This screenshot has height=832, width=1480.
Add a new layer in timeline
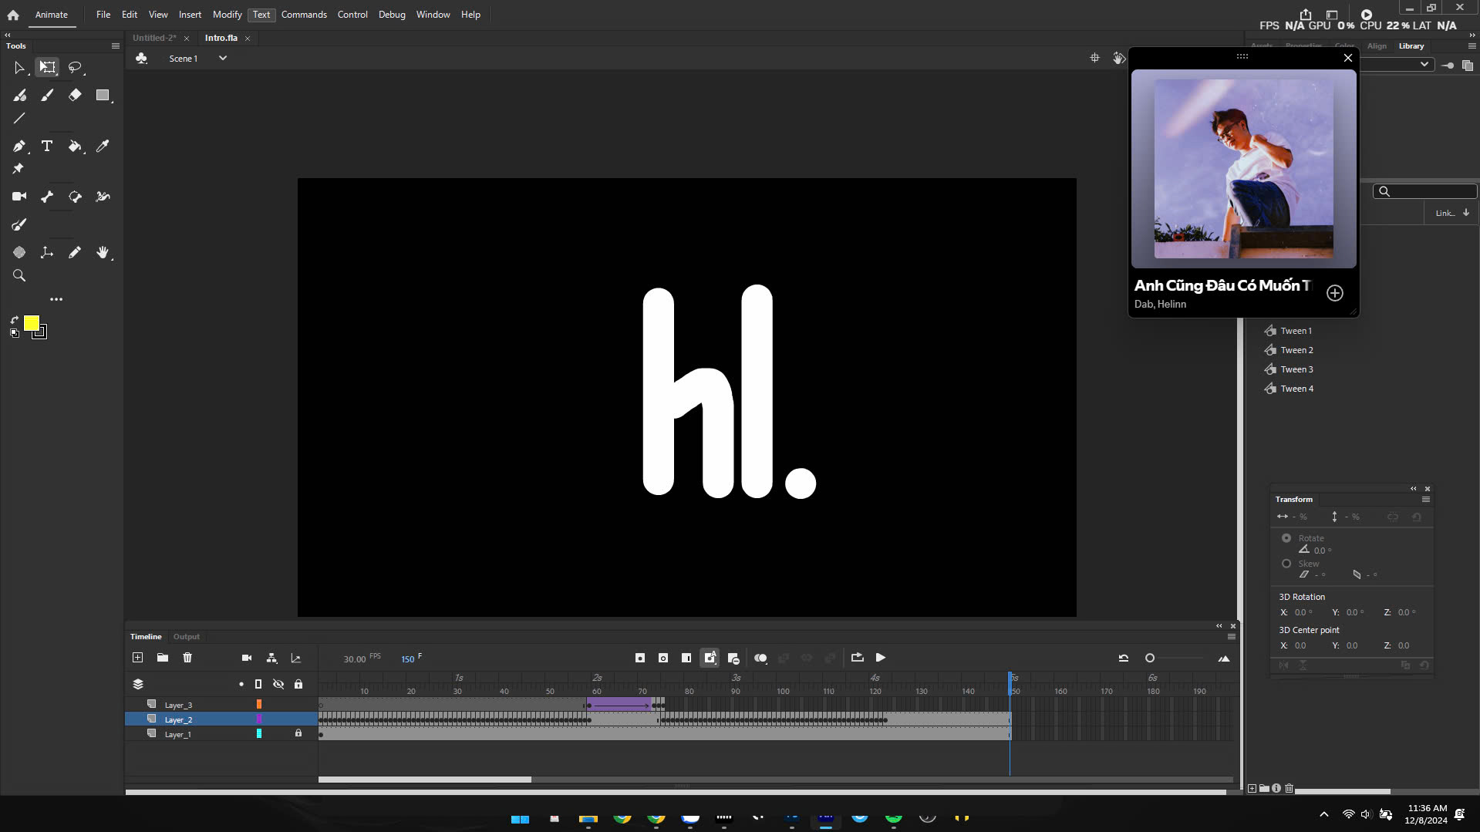pos(137,659)
